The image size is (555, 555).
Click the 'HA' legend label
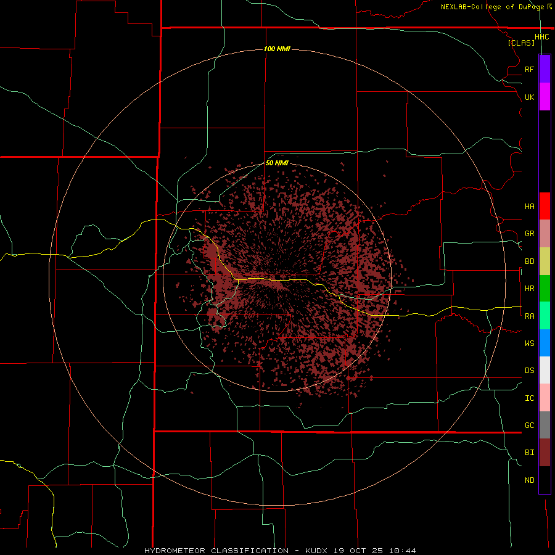click(x=529, y=207)
